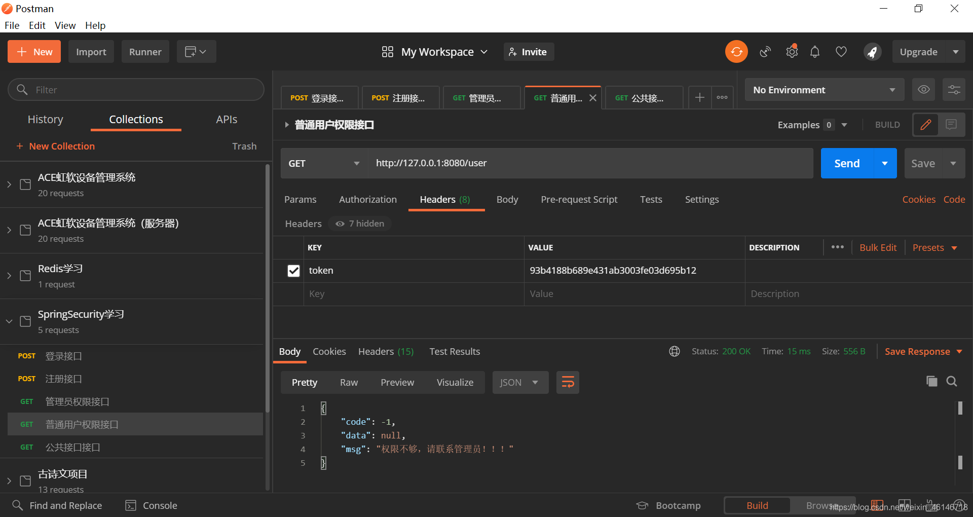The image size is (973, 517).
Task: Click the heart icon in header
Action: pyautogui.click(x=841, y=52)
